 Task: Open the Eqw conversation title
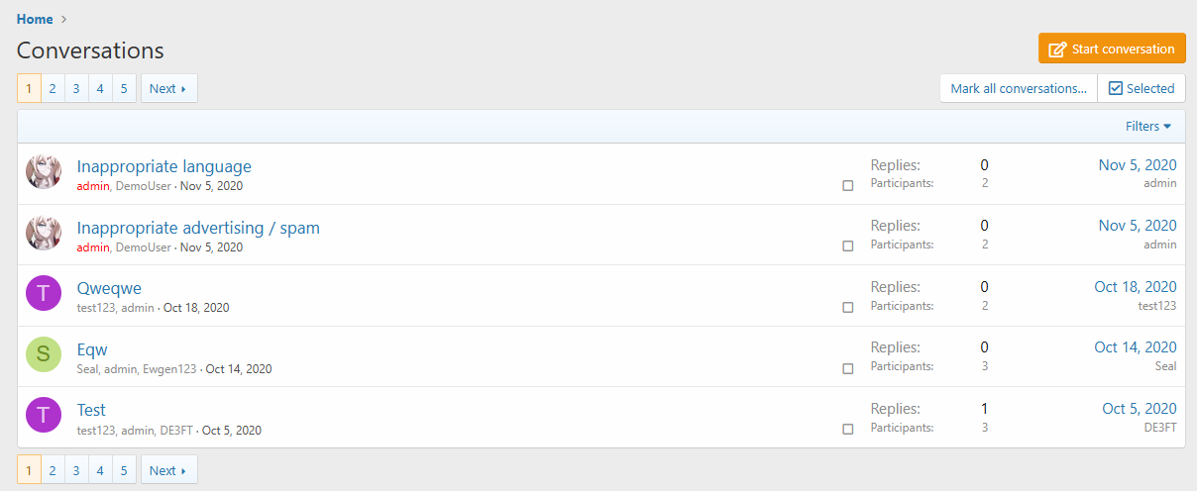click(92, 349)
